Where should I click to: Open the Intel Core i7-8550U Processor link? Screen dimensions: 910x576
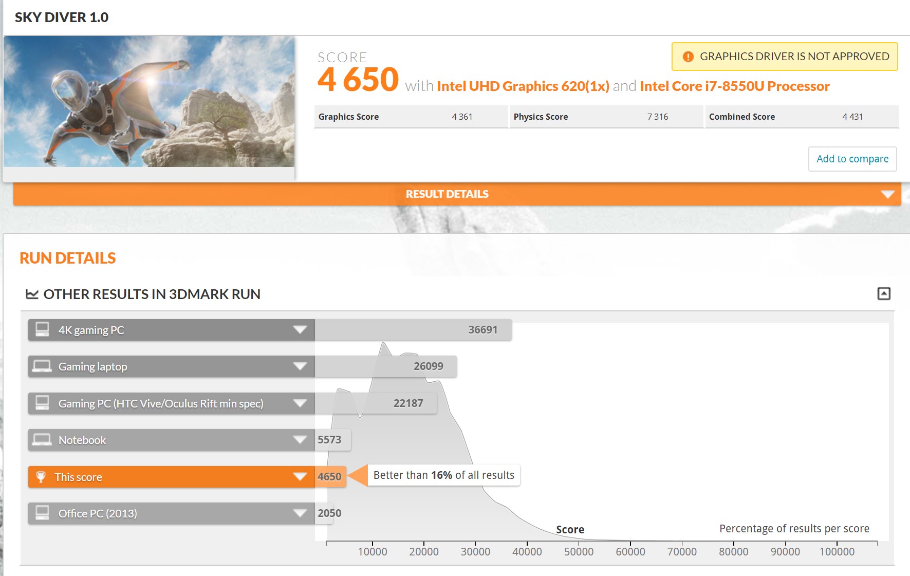(735, 86)
